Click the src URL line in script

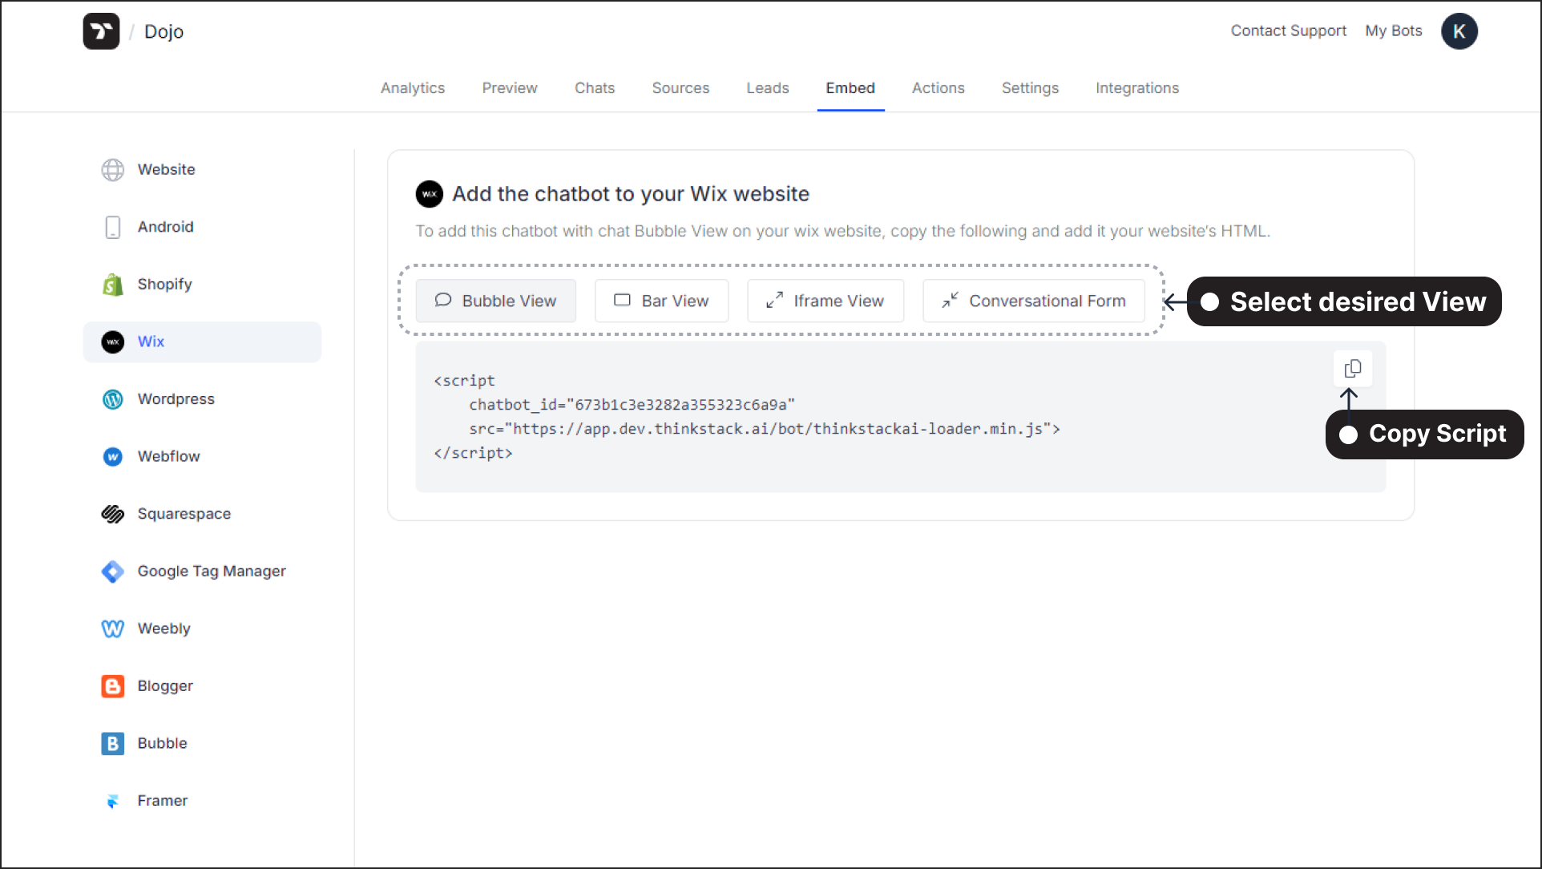(765, 429)
